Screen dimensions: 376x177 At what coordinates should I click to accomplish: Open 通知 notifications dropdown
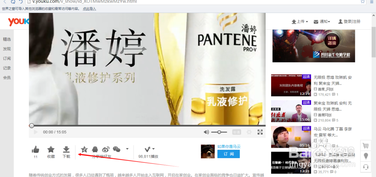(x=322, y=21)
